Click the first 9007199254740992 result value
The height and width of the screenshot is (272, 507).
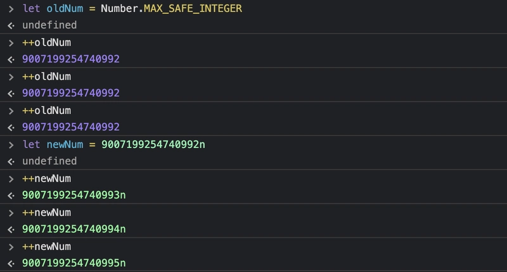coord(71,59)
